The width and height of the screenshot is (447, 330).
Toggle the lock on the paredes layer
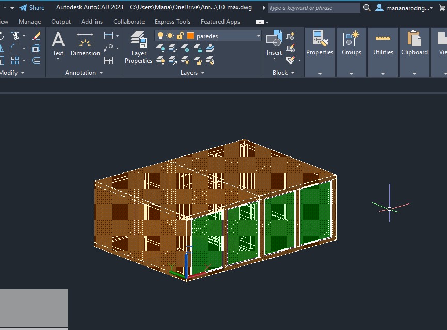click(x=180, y=36)
